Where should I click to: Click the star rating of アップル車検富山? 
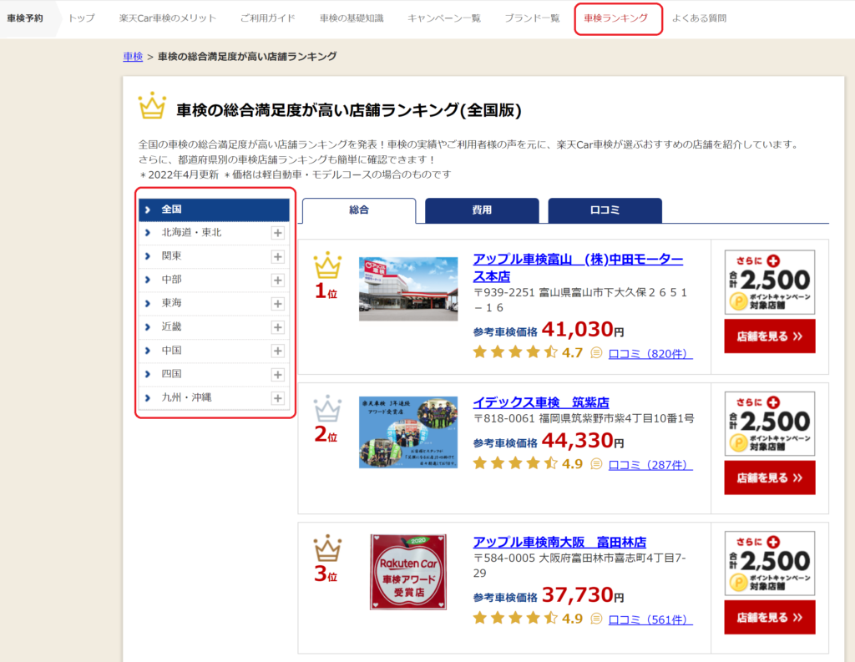[x=515, y=352]
